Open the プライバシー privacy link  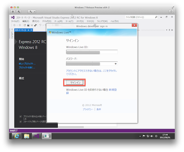[88, 109]
